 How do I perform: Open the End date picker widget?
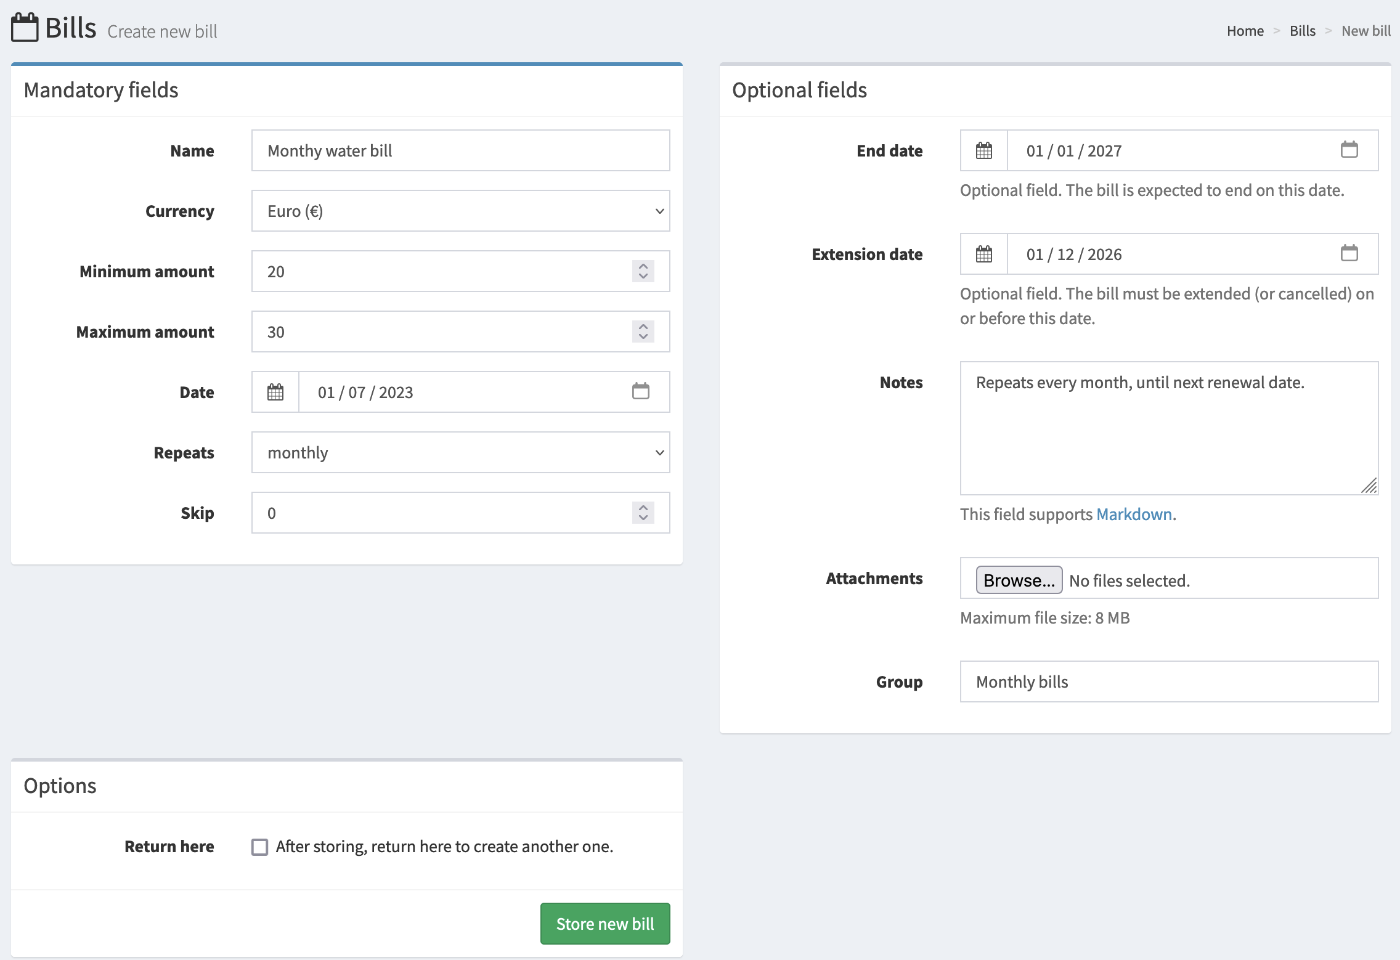click(1350, 150)
